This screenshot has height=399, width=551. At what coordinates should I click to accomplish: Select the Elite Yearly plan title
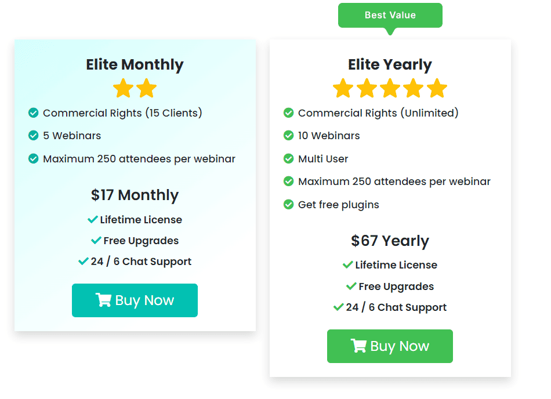390,64
